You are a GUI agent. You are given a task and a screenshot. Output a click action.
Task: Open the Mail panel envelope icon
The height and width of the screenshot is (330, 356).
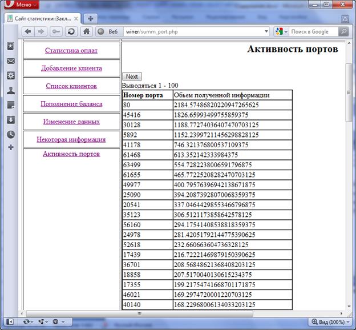[11, 61]
